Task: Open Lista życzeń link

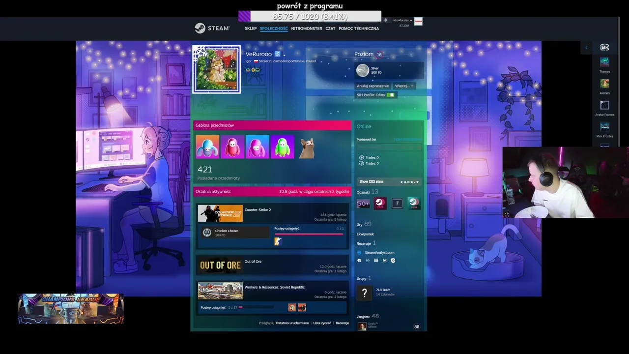Action: tap(322, 323)
